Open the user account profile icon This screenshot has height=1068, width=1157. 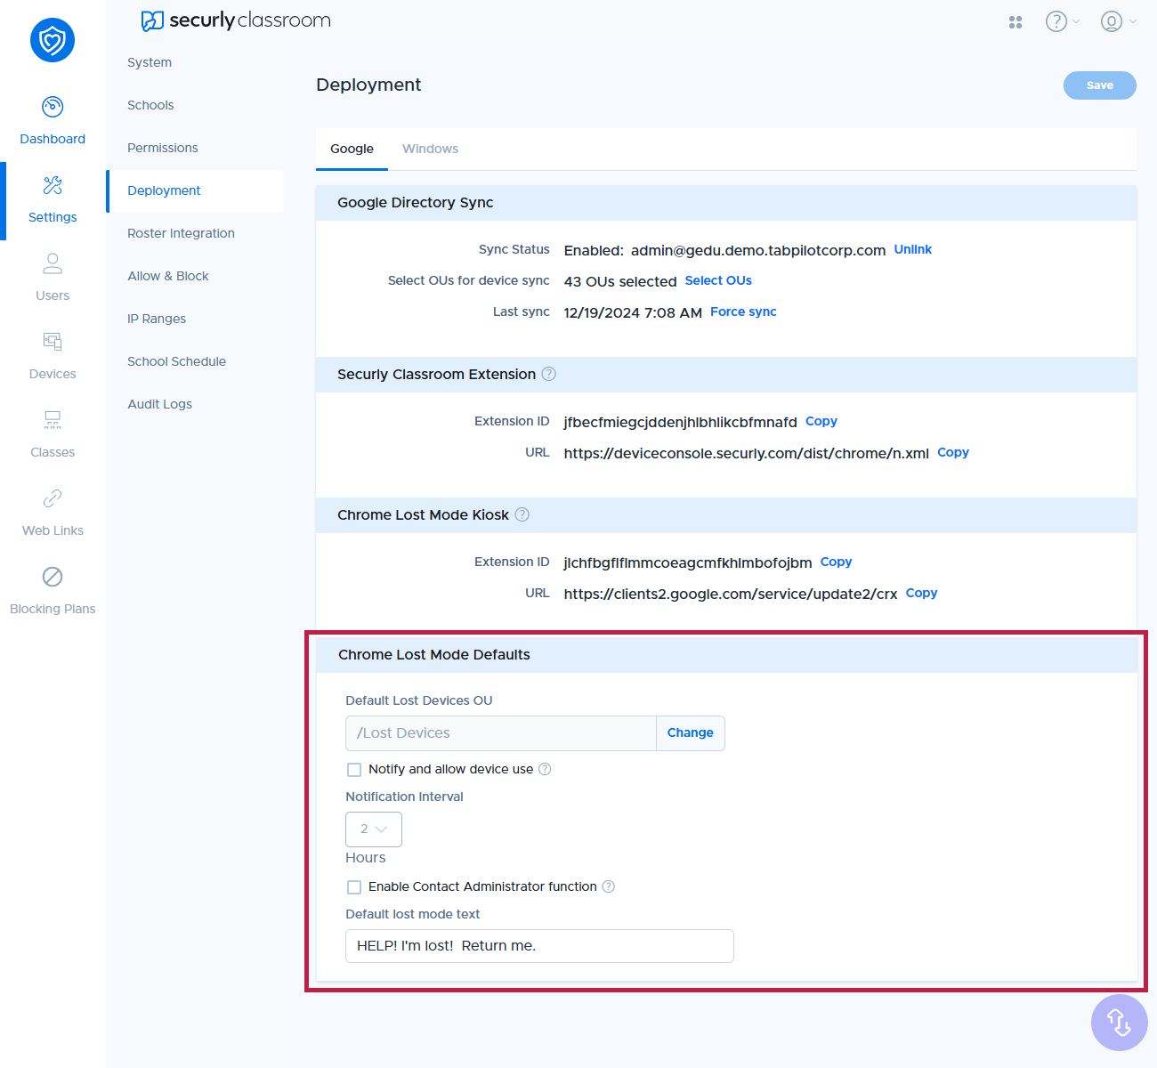coord(1112,21)
